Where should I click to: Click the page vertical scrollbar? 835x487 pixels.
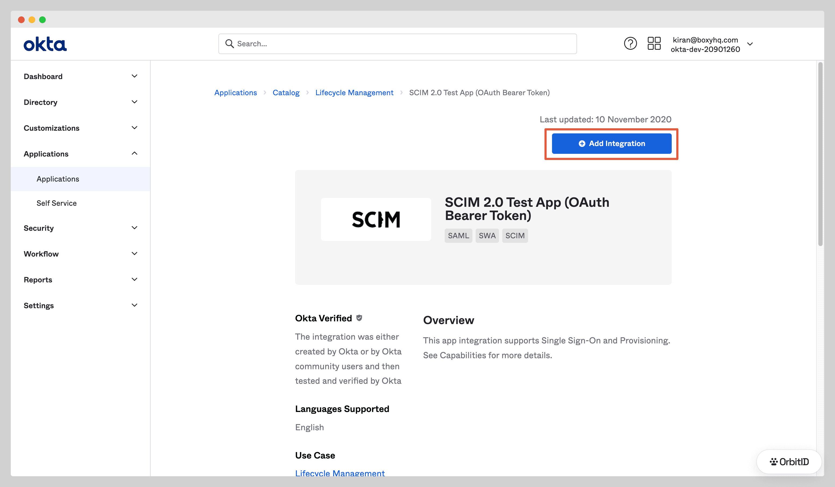820,154
